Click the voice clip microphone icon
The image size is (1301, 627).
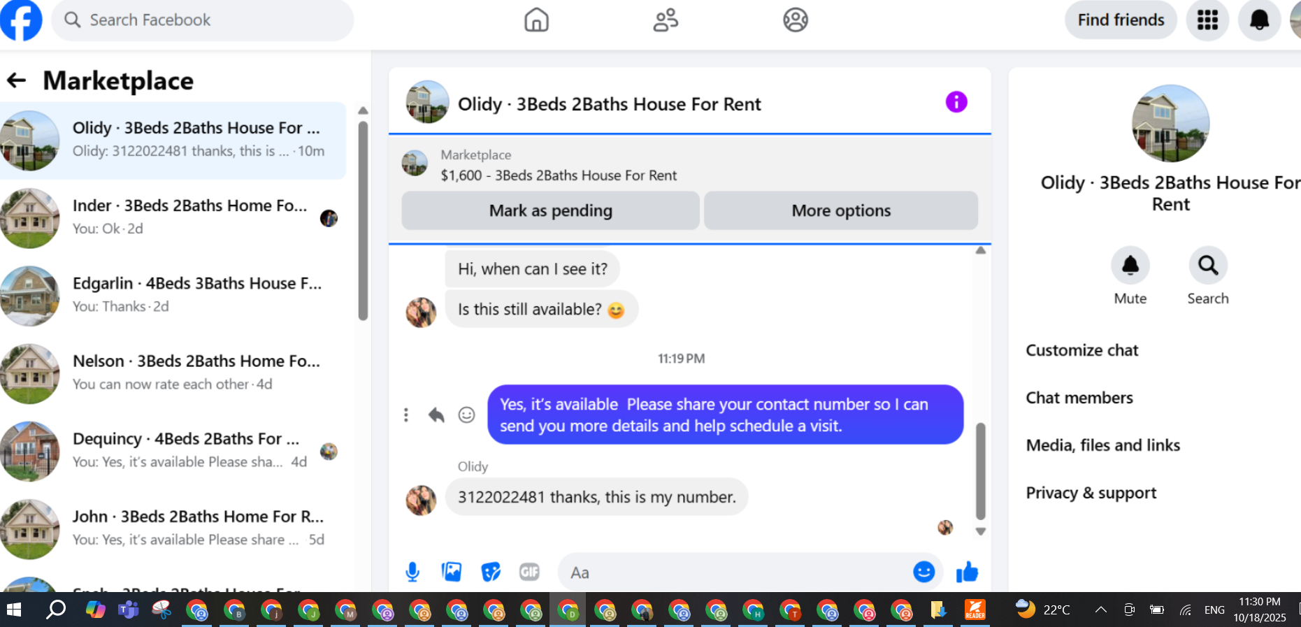click(x=412, y=572)
